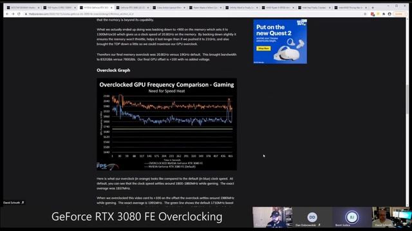Click the David Schroth presenter name label
The width and height of the screenshot is (412, 231).
(x=12, y=203)
